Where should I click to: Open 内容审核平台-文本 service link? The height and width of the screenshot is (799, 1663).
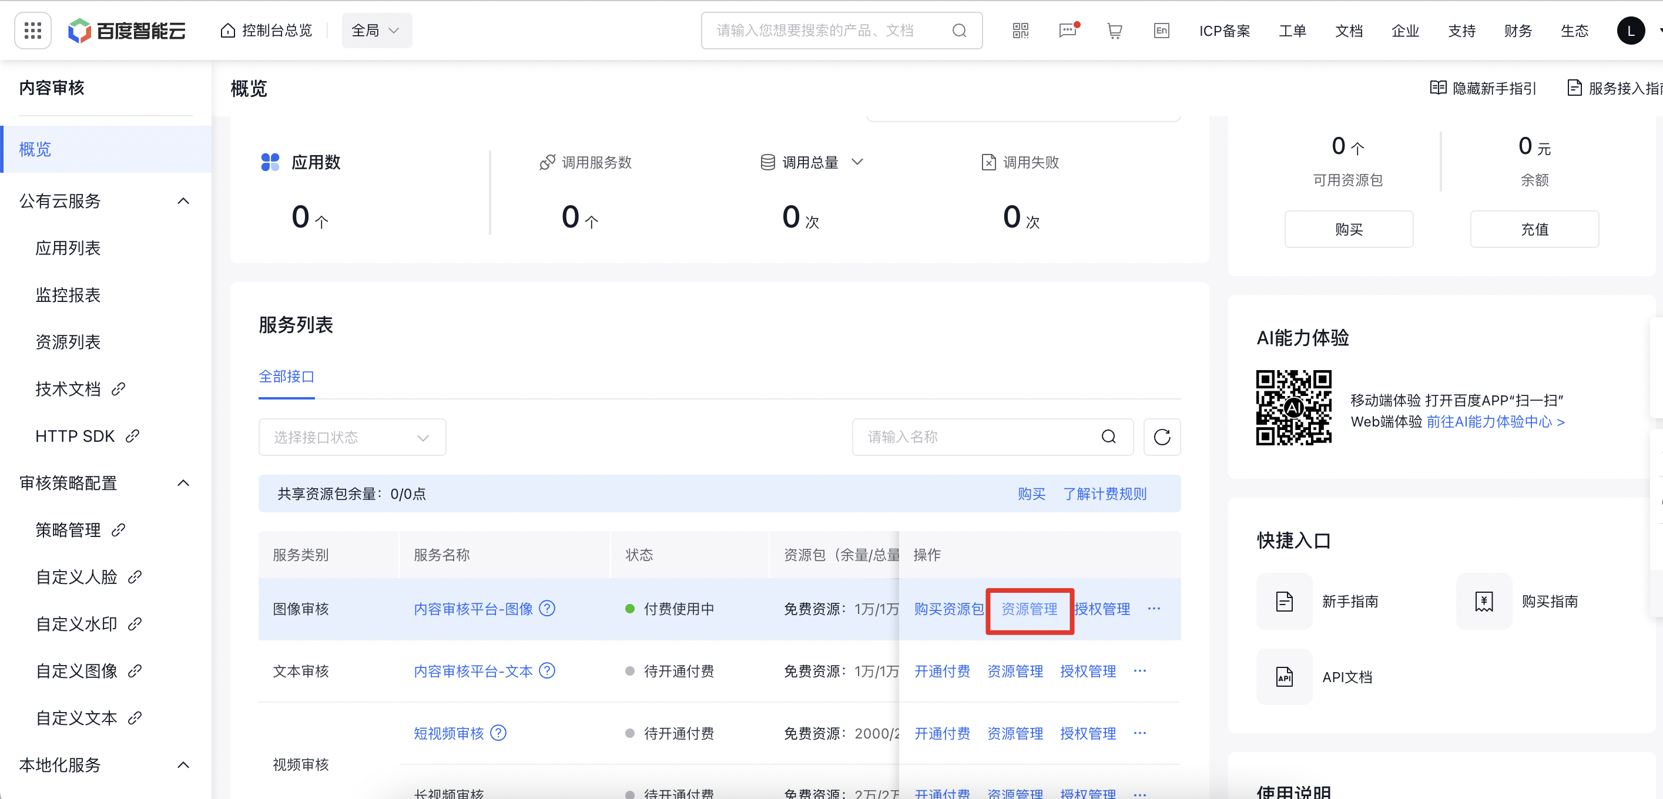pos(473,671)
